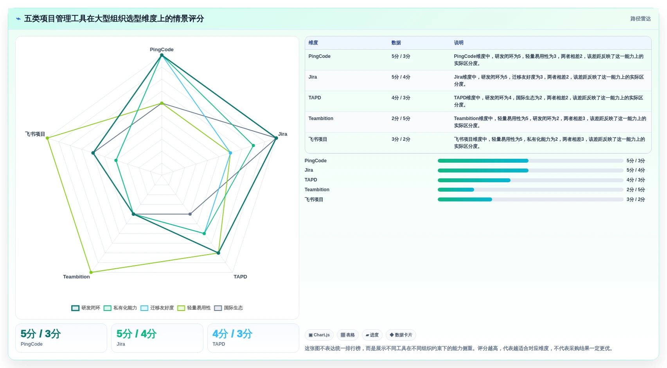Click the 维度 column header
Viewport: 667px width, 368px height.
pos(313,43)
